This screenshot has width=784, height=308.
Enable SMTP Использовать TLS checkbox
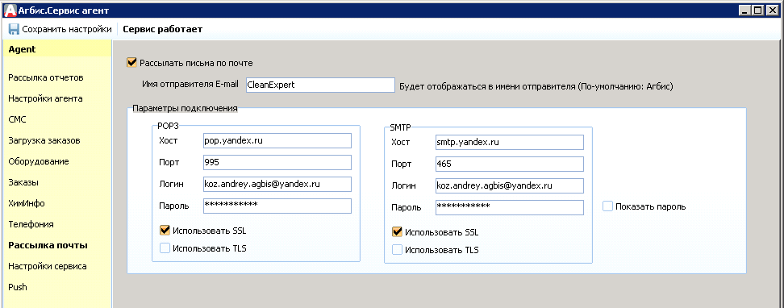click(x=398, y=249)
